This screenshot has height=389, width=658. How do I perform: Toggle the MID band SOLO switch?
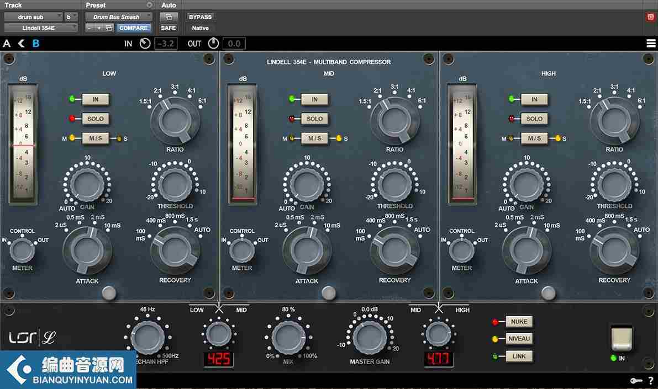315,119
